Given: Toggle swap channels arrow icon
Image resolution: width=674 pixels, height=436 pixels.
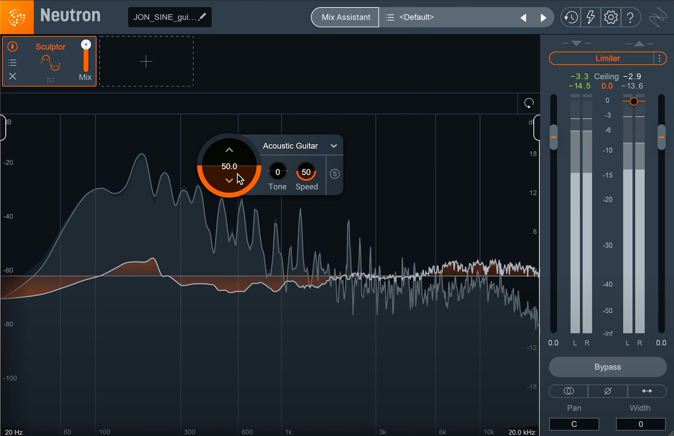Looking at the screenshot, I should click(x=647, y=391).
